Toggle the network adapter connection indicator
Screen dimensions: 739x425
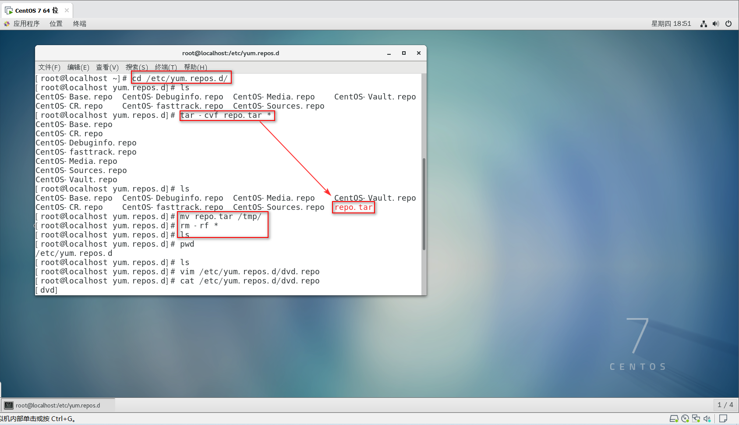coord(696,418)
